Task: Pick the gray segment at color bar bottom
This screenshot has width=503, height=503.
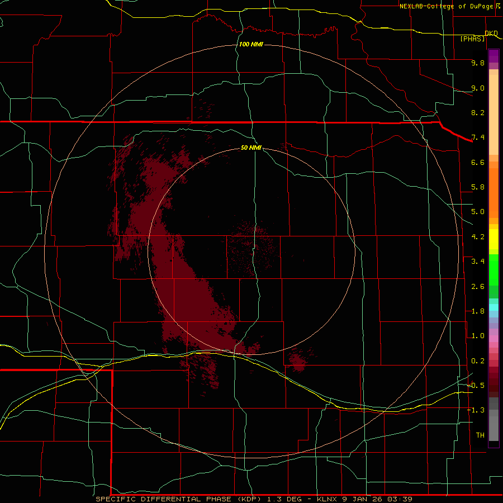Action: [x=493, y=428]
